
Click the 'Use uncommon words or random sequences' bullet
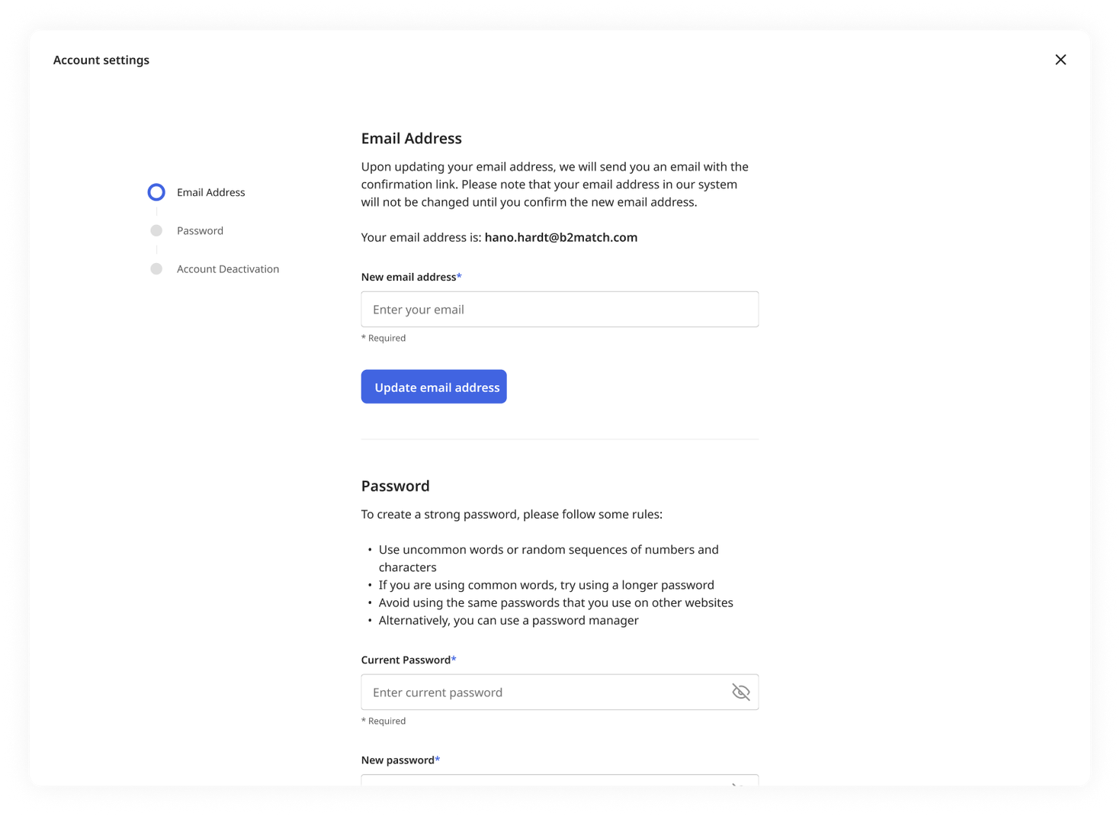click(549, 558)
